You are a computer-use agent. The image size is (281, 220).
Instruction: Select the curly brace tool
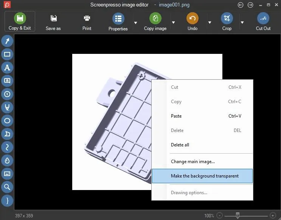7,200
